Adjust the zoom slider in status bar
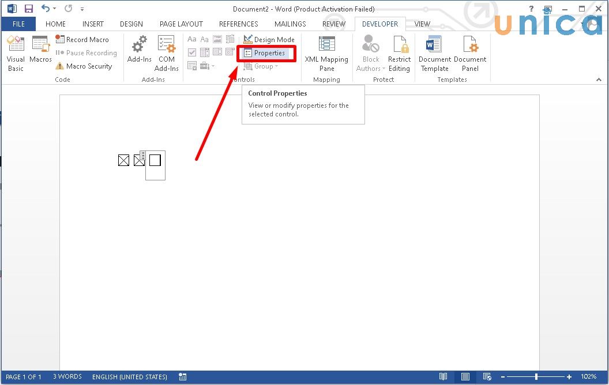 pyautogui.click(x=536, y=377)
